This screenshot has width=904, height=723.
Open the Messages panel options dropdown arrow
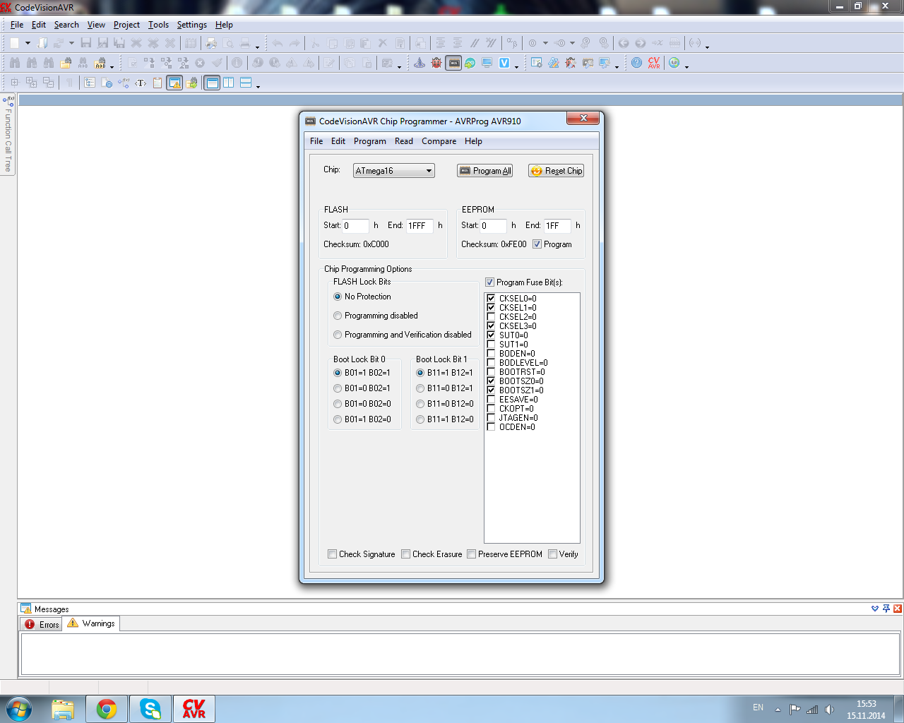pyautogui.click(x=875, y=609)
